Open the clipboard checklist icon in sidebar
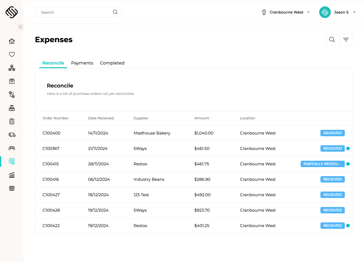The height and width of the screenshot is (262, 364). tap(12, 121)
